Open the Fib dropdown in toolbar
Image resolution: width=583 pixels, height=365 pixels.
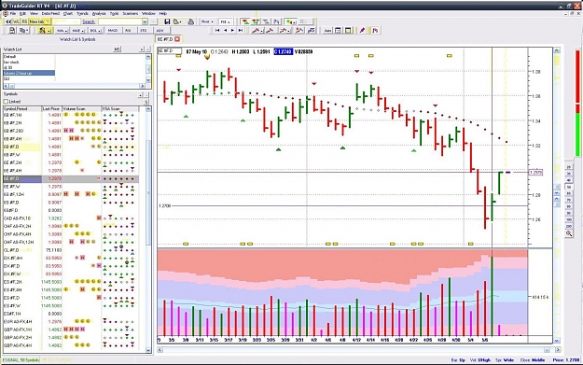pos(225,22)
